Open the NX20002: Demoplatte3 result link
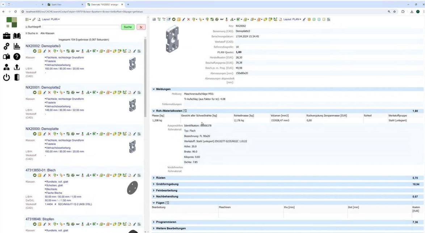The image size is (425, 233). (x=43, y=46)
